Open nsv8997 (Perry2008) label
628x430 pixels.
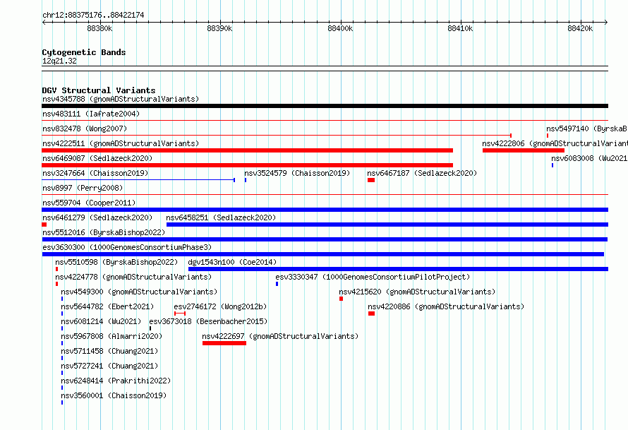click(x=83, y=188)
